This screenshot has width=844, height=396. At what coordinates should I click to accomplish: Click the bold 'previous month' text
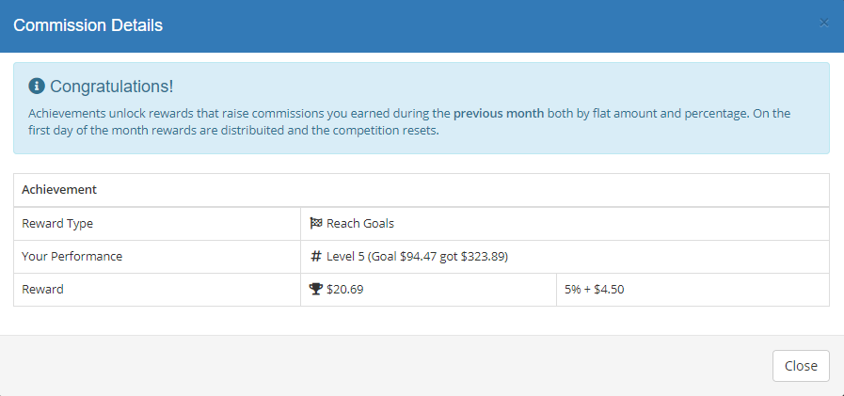(x=499, y=114)
